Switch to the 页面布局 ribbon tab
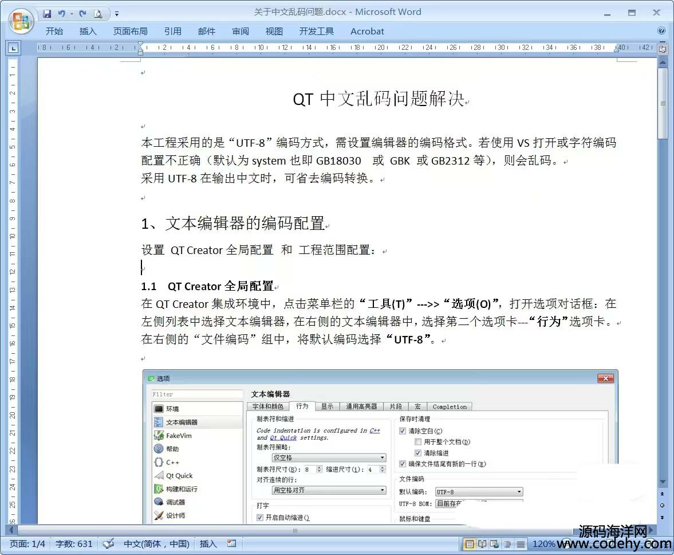Viewport: 674px width, 555px height. [130, 32]
